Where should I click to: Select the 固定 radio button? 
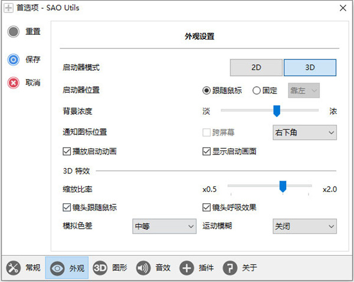(257, 90)
